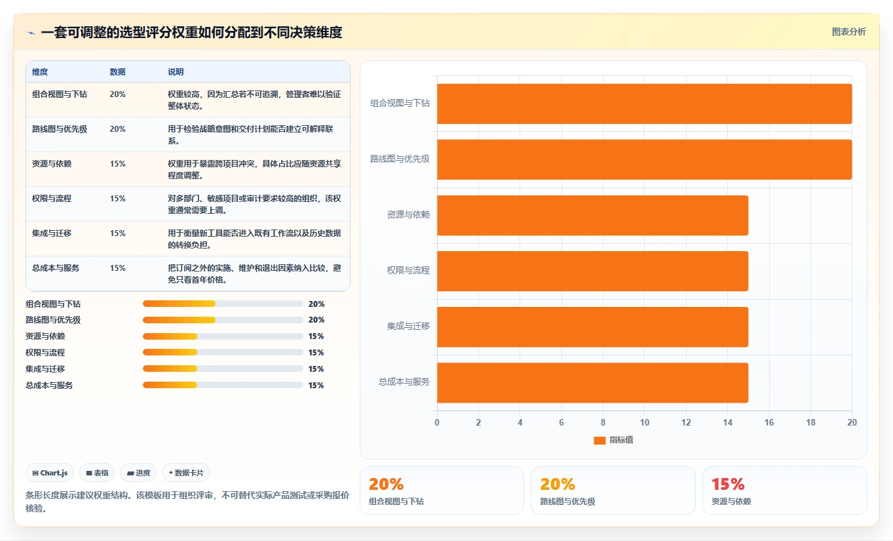Select the 资源与依赖 cell in the table
This screenshot has height=541, width=893.
tap(52, 164)
